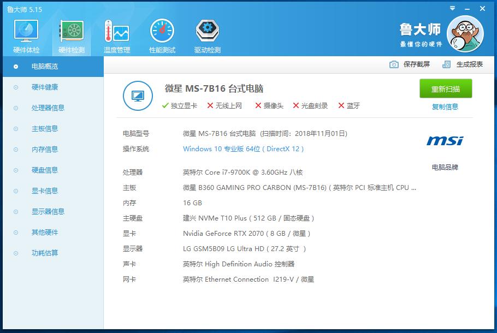Select 电脑概览 overview tab
This screenshot has width=497, height=333.
tap(44, 67)
